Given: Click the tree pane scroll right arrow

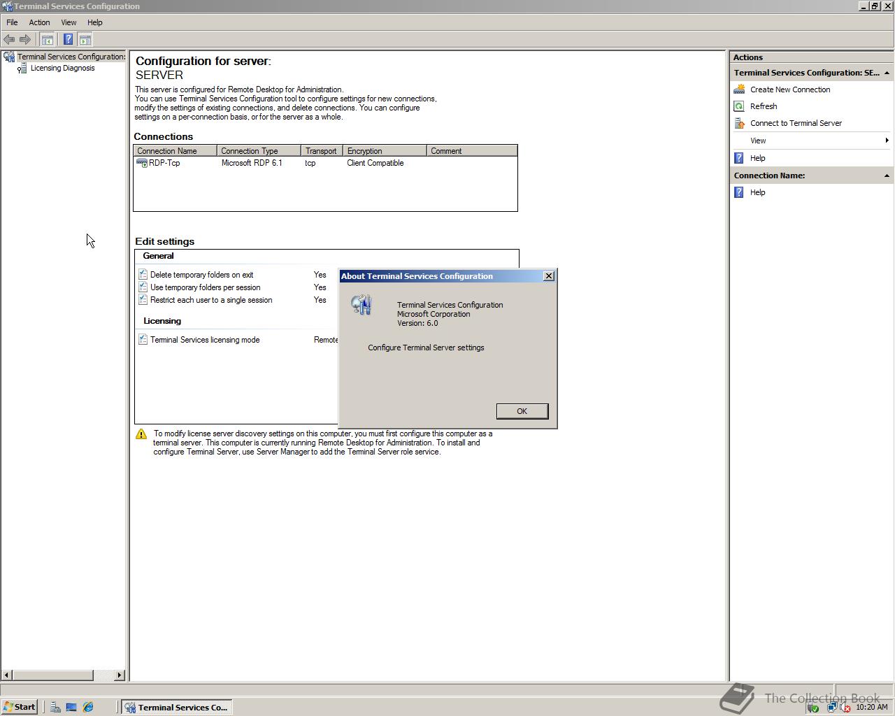Looking at the screenshot, I should [x=119, y=675].
